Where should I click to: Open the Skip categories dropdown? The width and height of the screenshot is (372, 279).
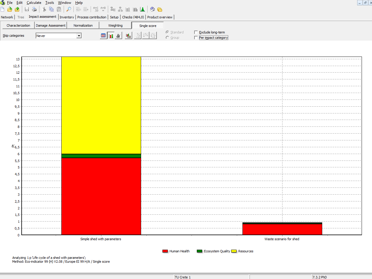tap(79, 36)
